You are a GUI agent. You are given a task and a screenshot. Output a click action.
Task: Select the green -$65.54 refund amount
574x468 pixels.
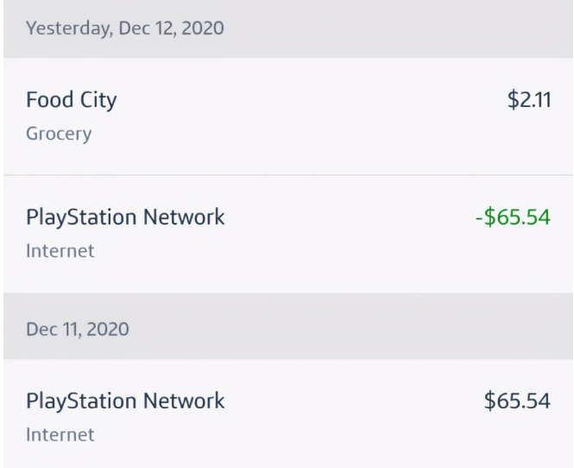click(512, 218)
